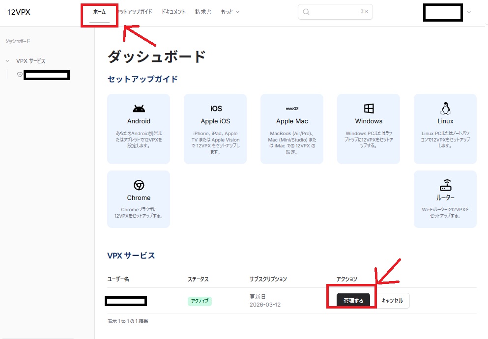Go to the 請求書 page

point(203,12)
